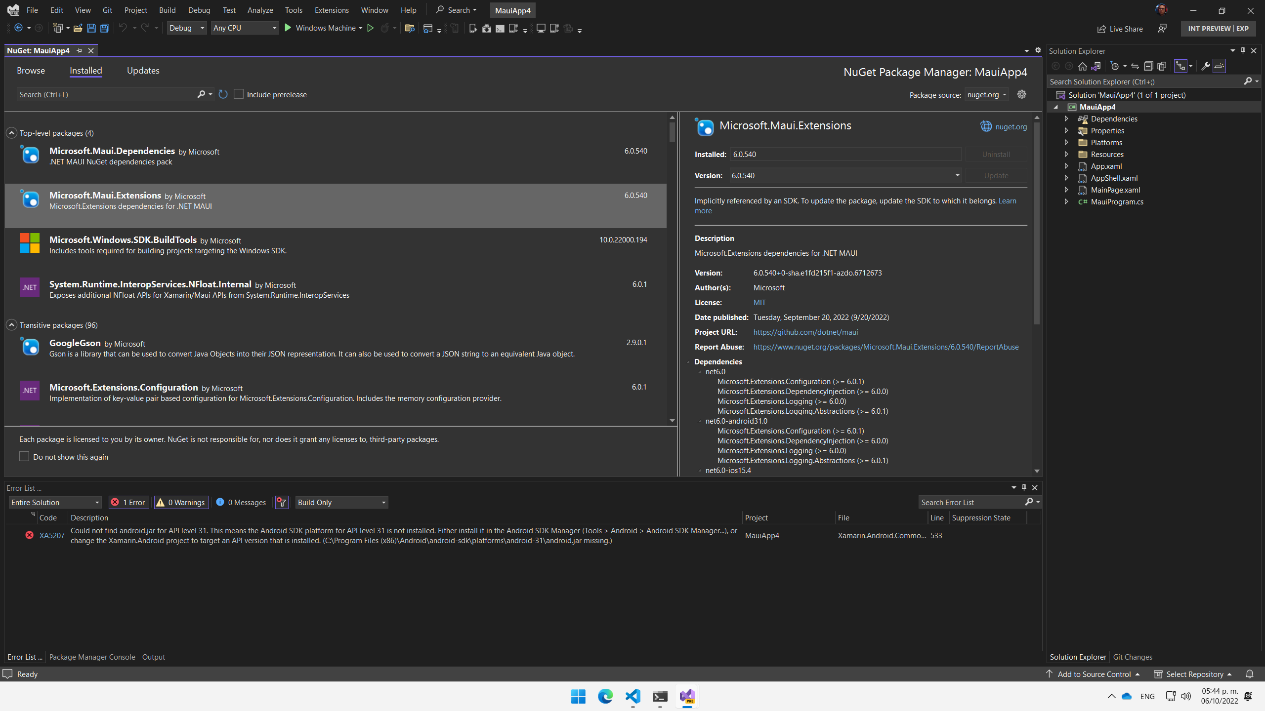Open package source settings gear
The image size is (1265, 711).
pos(1022,94)
